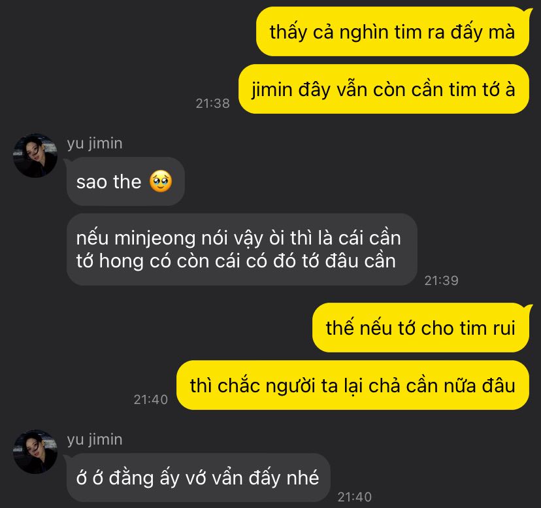
Task: Open yu jimin's avatar beside the last message
Action: (x=35, y=452)
